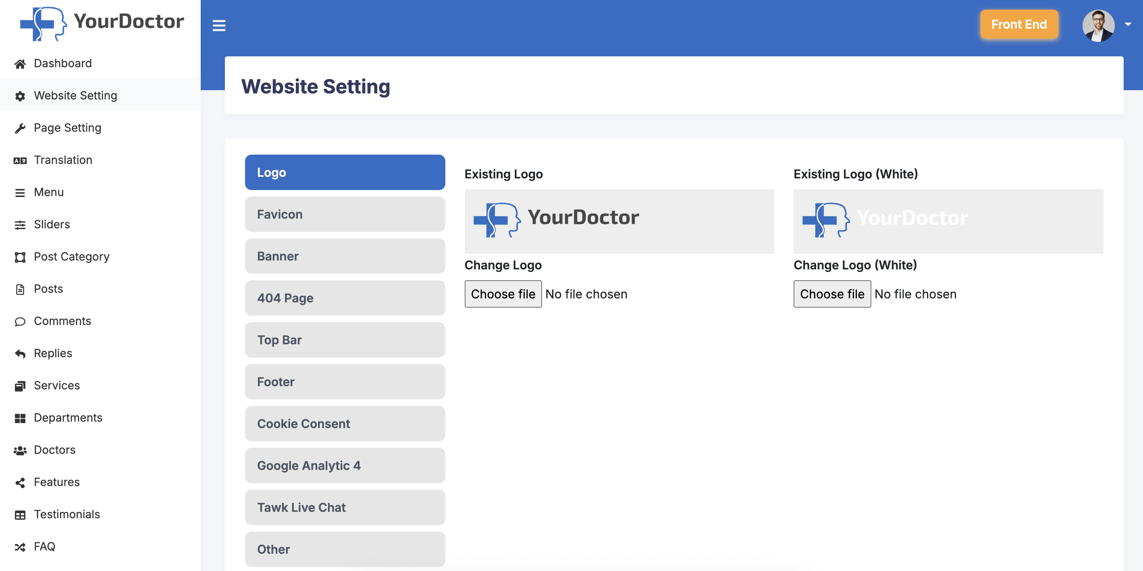Choose file for Change Logo
This screenshot has width=1143, height=571.
pyautogui.click(x=503, y=294)
